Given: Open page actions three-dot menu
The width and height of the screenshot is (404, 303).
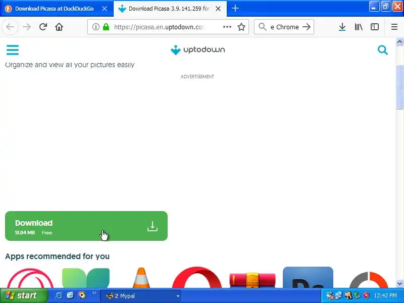Looking at the screenshot, I should [x=227, y=27].
